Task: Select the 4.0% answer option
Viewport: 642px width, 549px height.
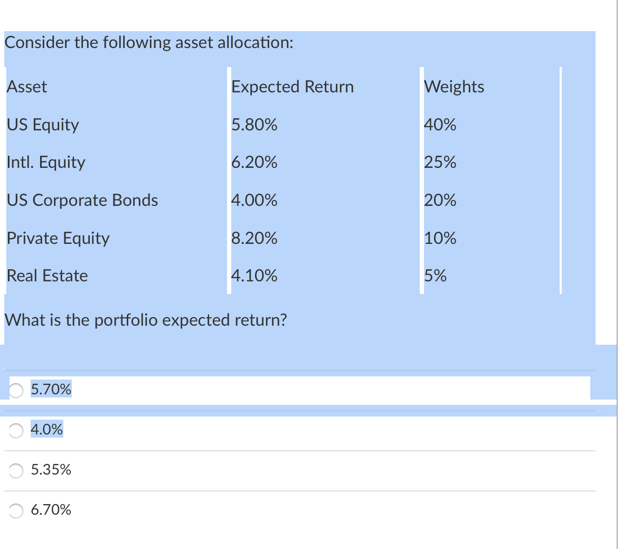Action: click(x=16, y=430)
